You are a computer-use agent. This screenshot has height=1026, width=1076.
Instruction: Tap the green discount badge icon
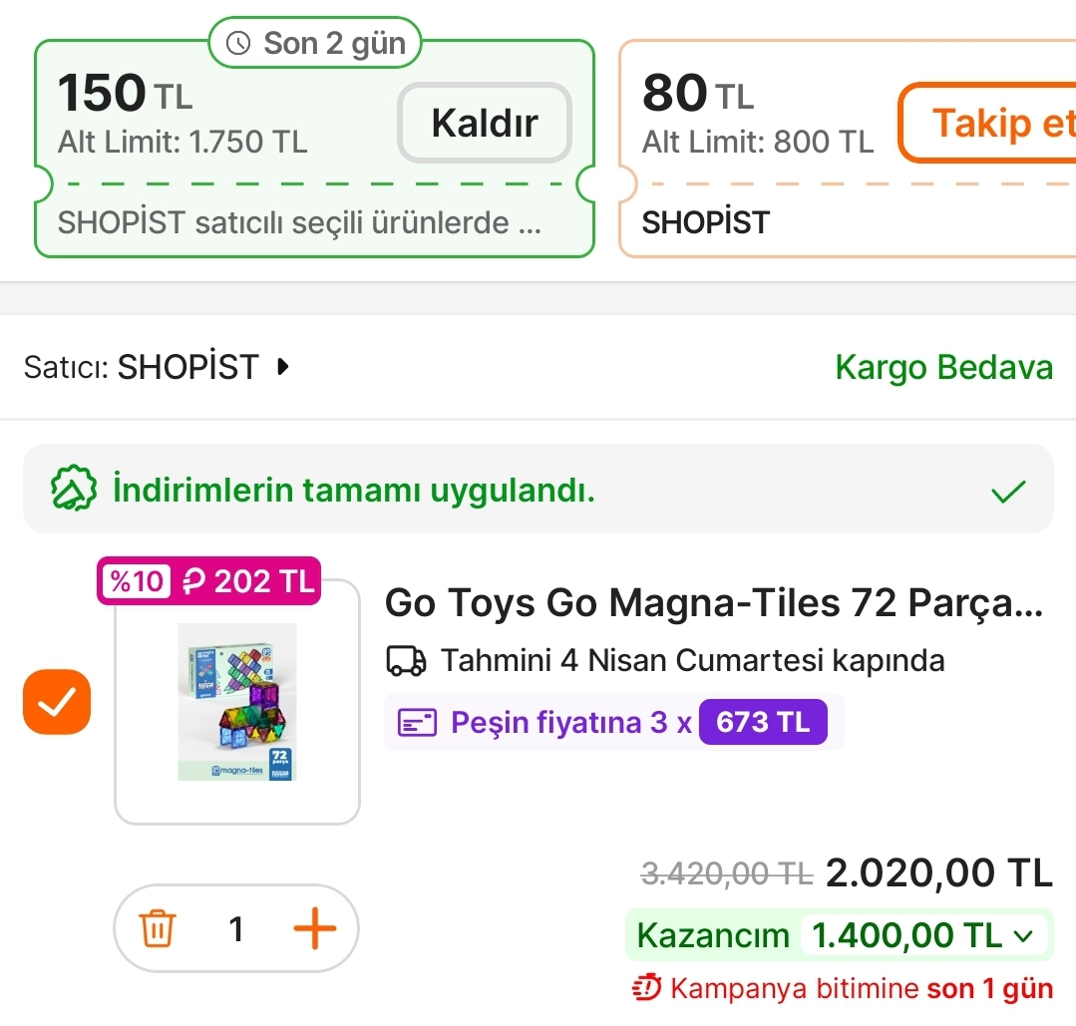(74, 490)
